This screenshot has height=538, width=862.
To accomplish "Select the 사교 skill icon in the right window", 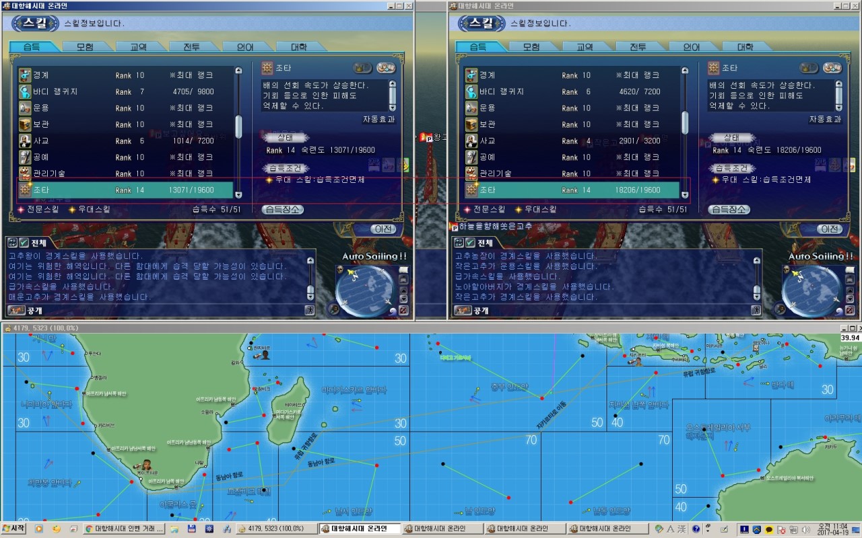I will click(x=472, y=141).
